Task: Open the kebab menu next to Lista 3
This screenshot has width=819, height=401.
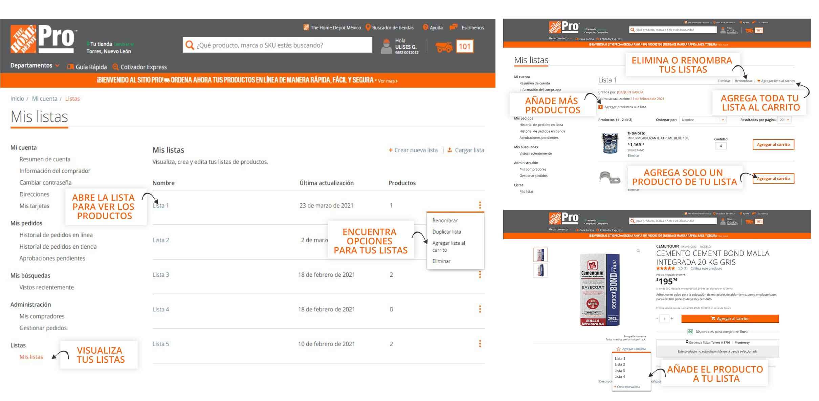Action: (x=480, y=274)
